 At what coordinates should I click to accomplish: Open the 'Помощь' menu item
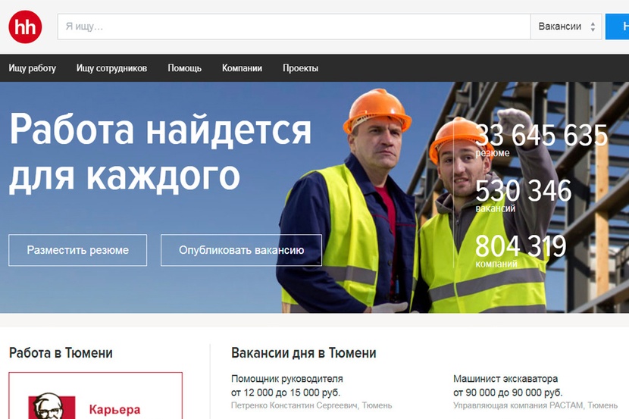(184, 68)
